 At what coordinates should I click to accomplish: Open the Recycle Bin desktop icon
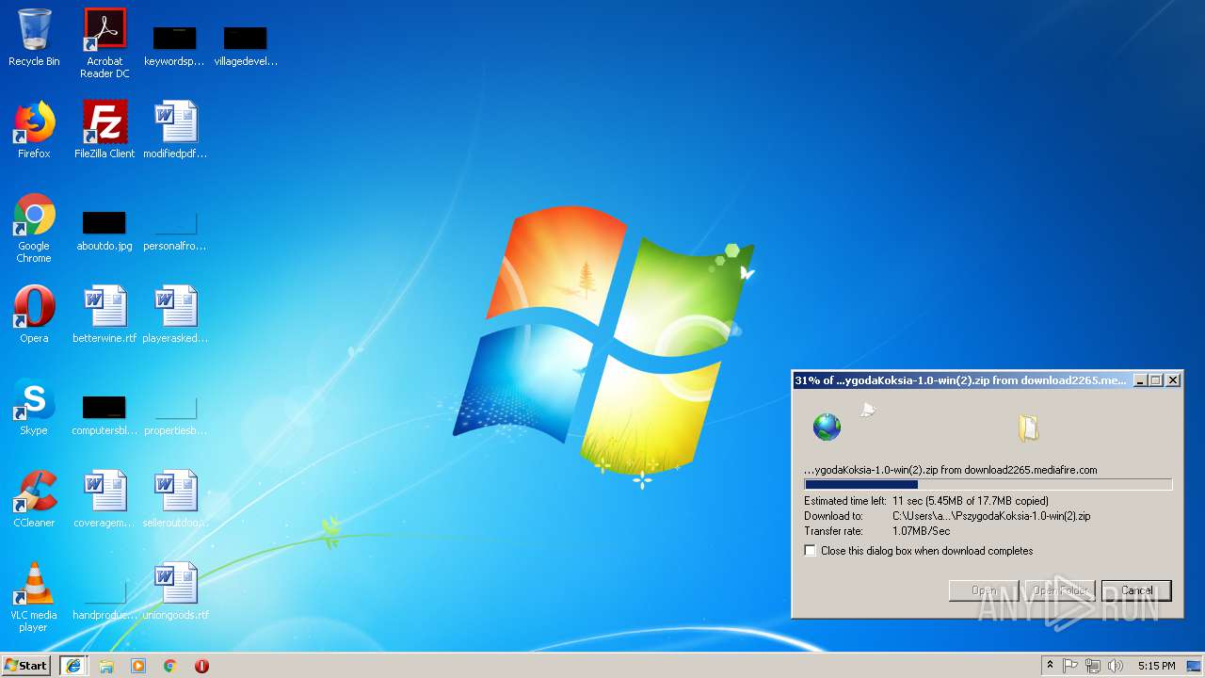(34, 38)
